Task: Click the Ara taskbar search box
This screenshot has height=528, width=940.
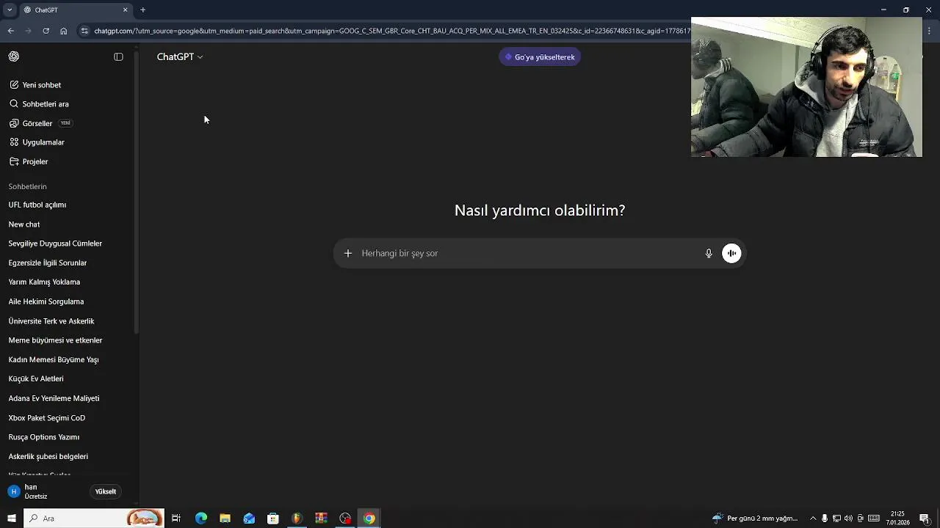Action: (x=94, y=518)
